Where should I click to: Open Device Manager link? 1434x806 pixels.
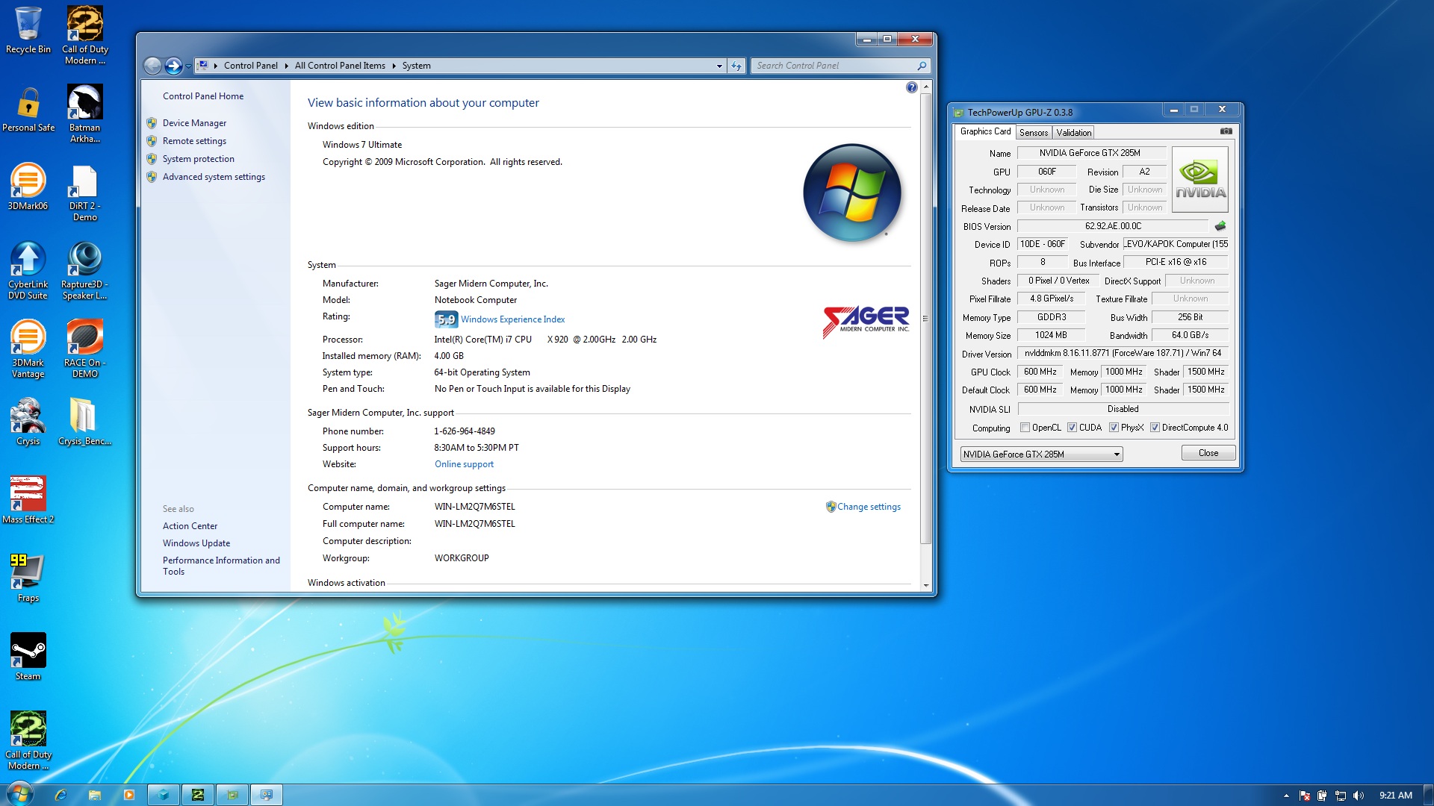point(194,123)
